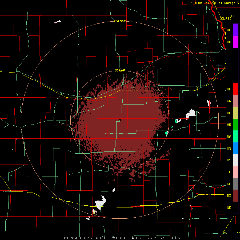Click the WS blue legend swatch
The height and width of the screenshot is (240, 240).
tap(235, 148)
